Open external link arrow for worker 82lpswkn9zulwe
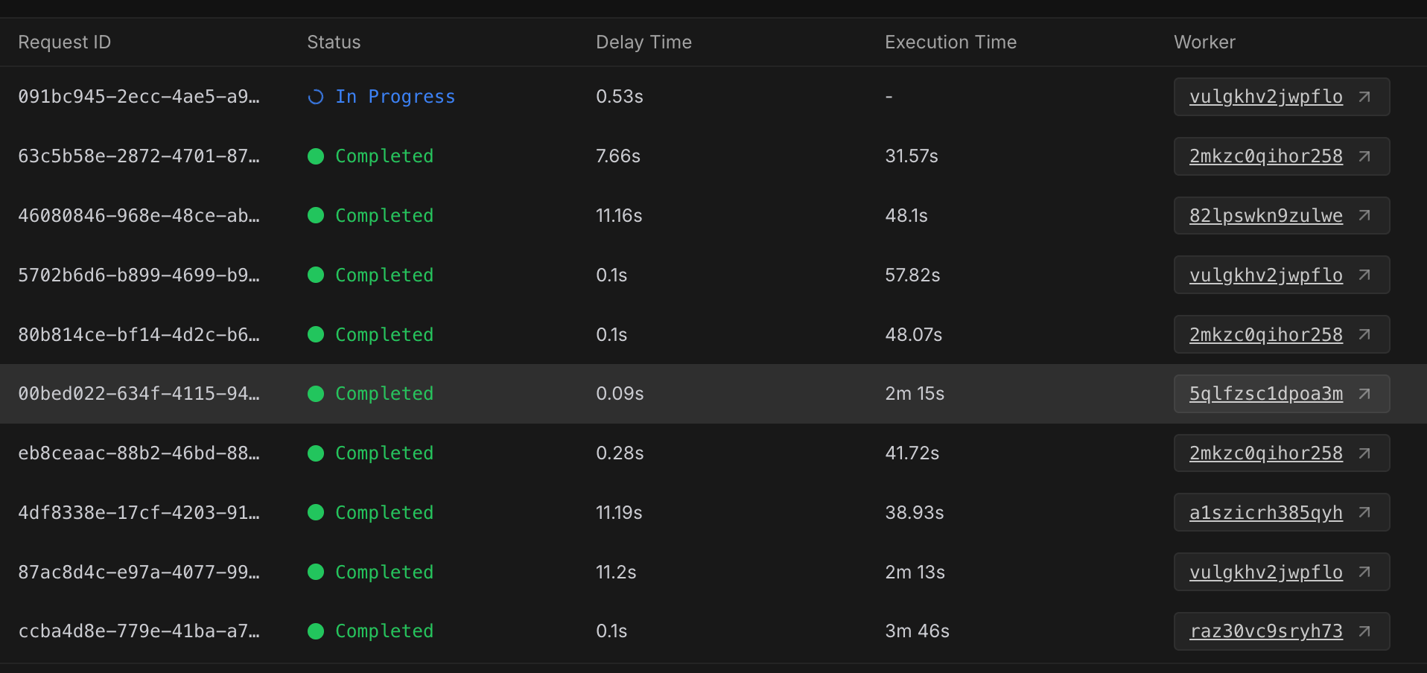Viewport: 1427px width, 673px height. point(1364,215)
